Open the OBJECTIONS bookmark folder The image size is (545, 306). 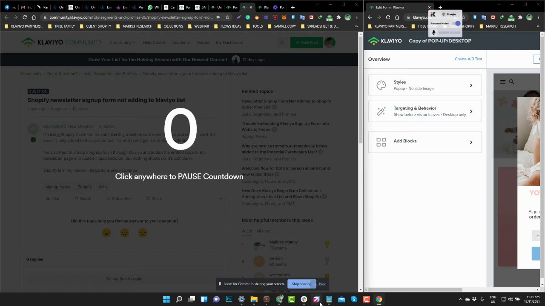click(x=170, y=26)
